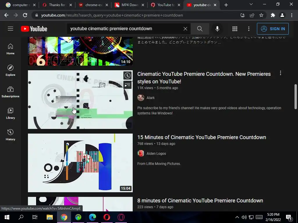The image size is (298, 223).
Task: Go to Home in the sidebar
Action: tap(10, 49)
